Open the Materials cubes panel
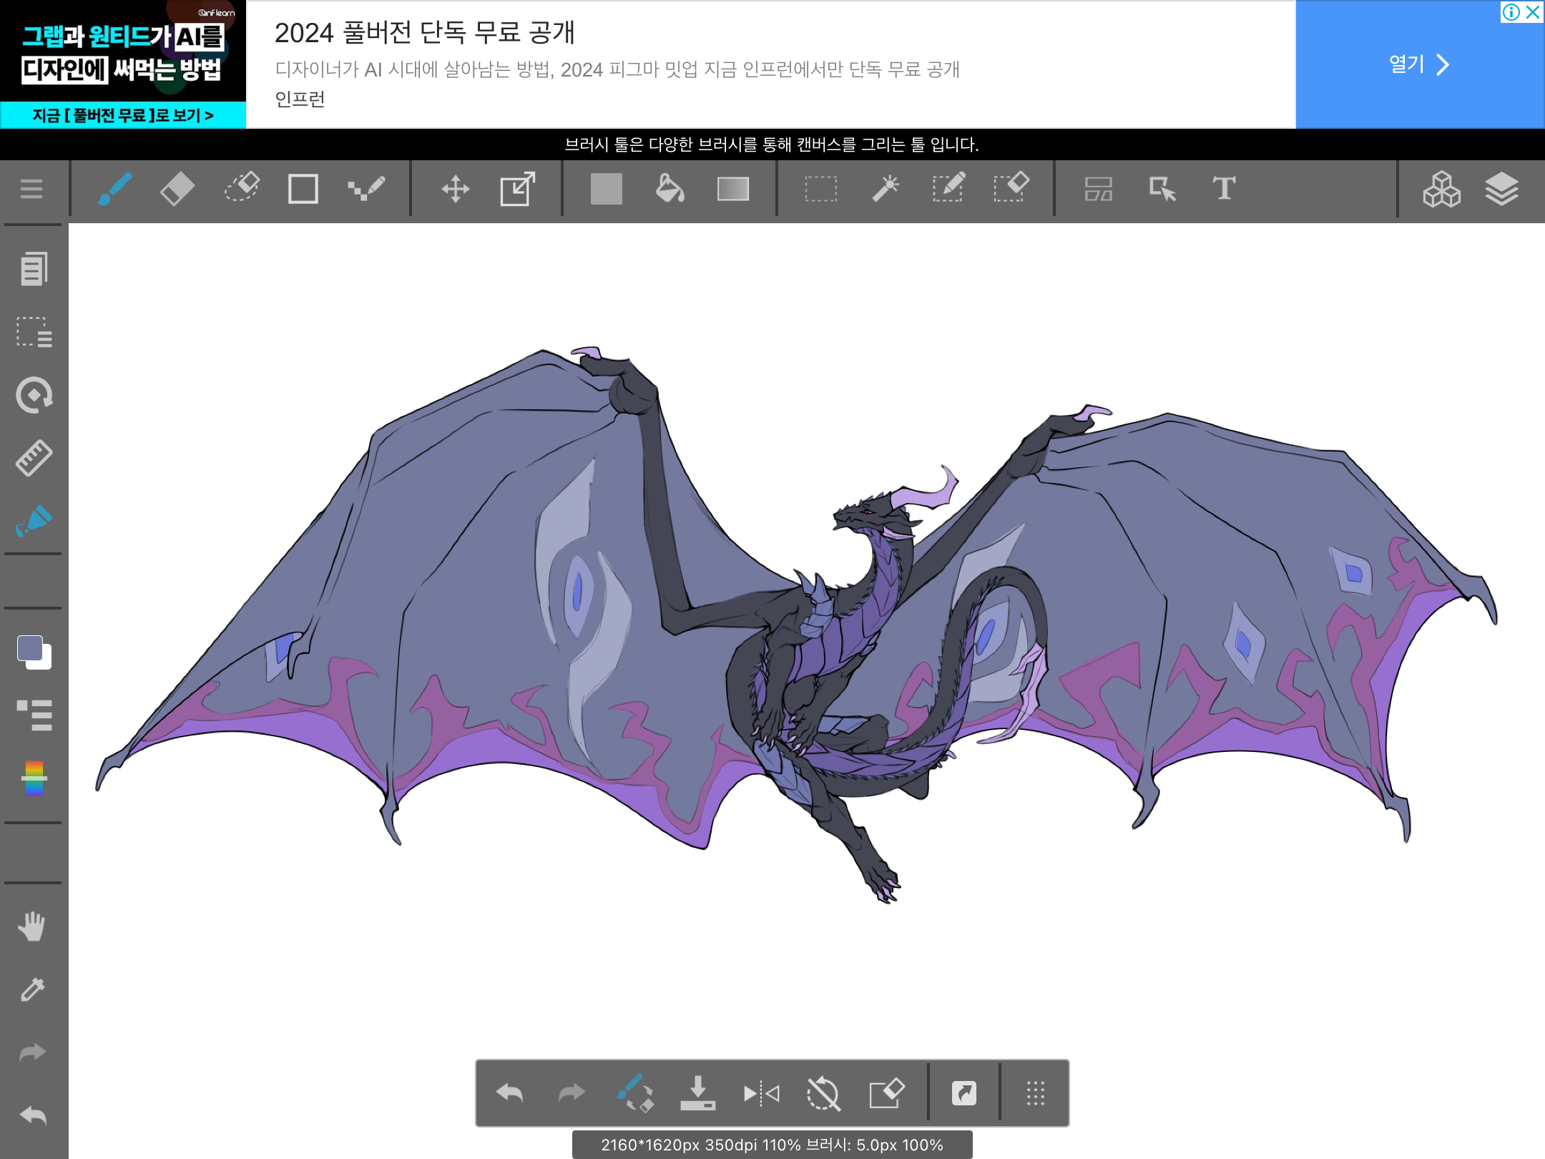The width and height of the screenshot is (1545, 1159). pos(1441,189)
